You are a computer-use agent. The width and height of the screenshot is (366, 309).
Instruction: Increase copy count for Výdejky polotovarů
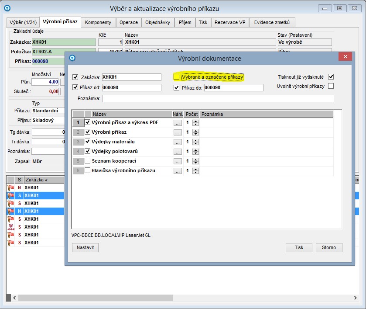coord(195,150)
